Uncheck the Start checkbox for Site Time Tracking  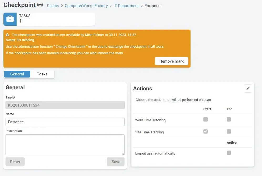[205, 131]
